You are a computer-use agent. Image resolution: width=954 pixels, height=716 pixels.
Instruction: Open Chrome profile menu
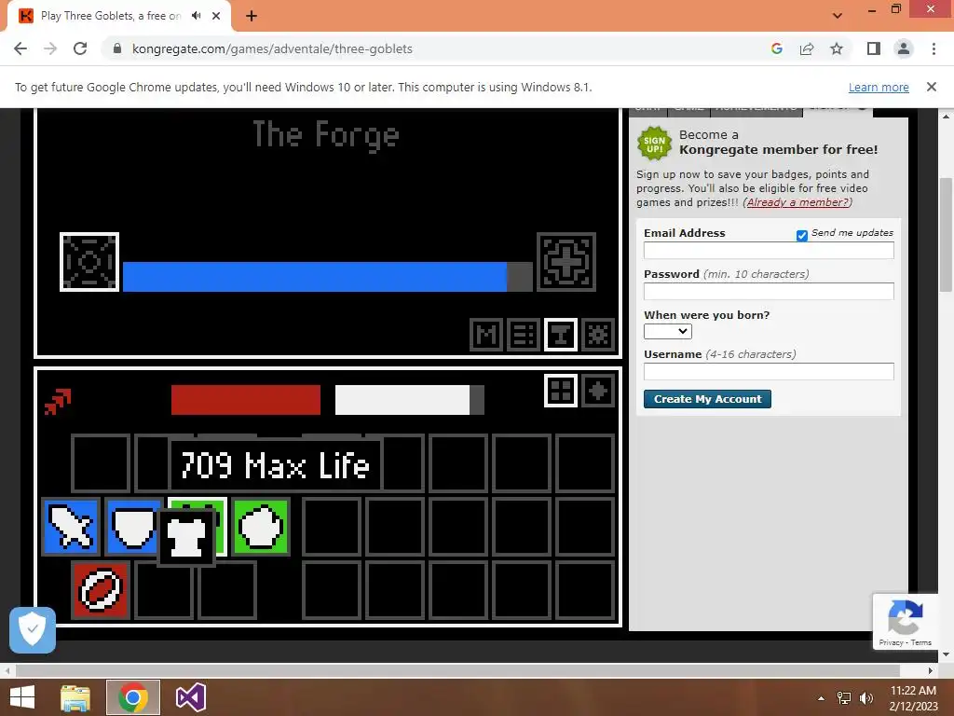click(904, 48)
